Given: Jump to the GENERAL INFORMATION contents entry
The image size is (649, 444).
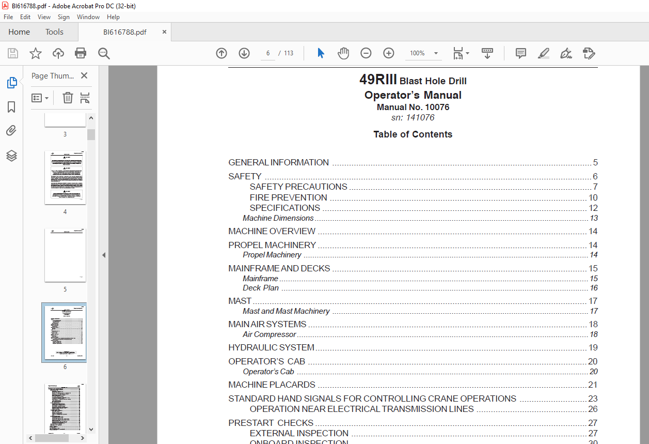Looking at the screenshot, I should click(x=413, y=162).
